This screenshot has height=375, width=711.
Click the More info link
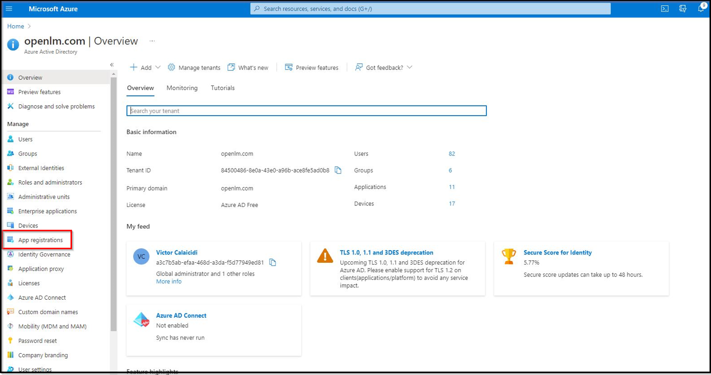tap(169, 282)
